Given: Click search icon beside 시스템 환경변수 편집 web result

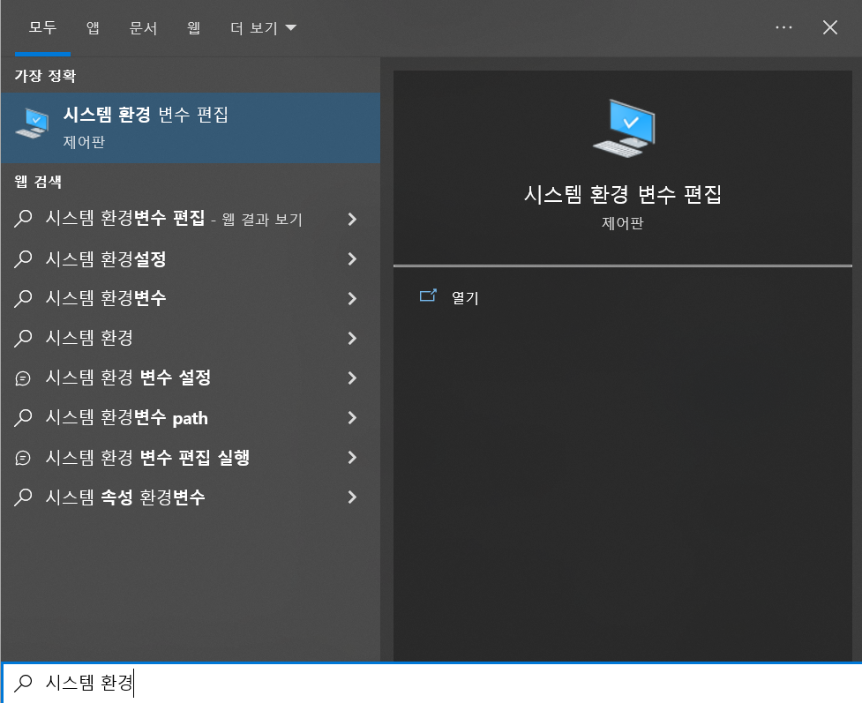Looking at the screenshot, I should click(x=23, y=219).
